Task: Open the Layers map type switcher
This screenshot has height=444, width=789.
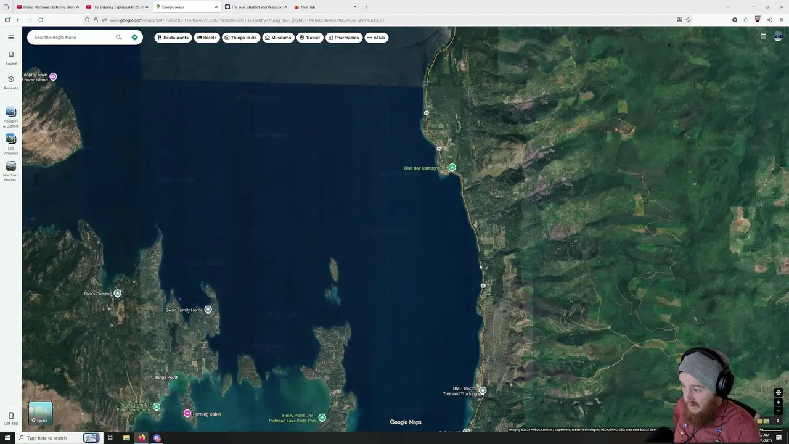Action: (x=40, y=413)
